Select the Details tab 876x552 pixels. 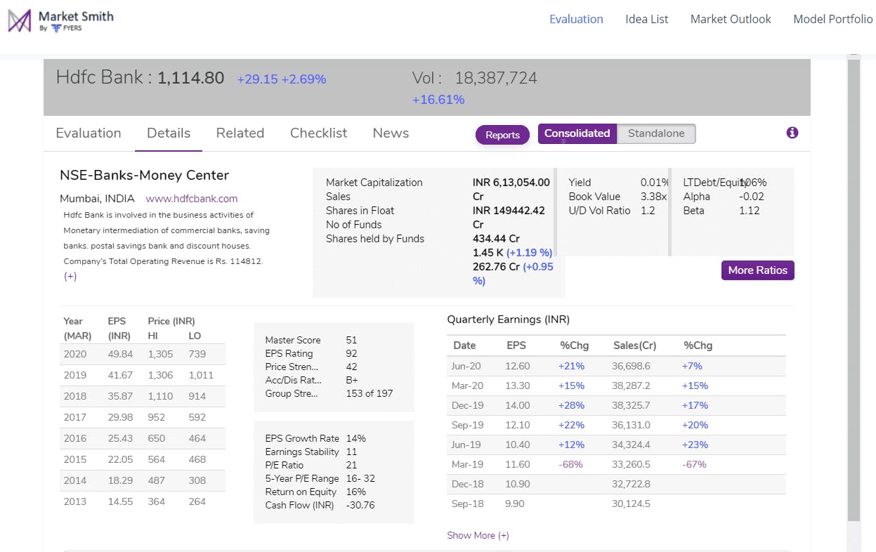169,133
